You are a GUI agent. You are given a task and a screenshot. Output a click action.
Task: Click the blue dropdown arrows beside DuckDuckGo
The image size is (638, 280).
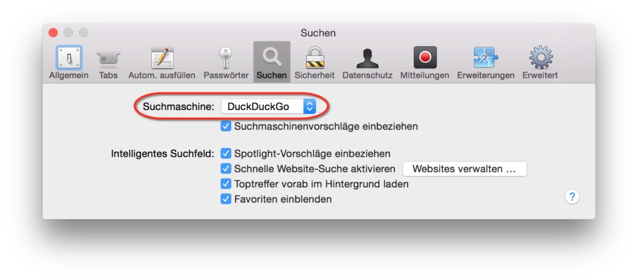310,107
